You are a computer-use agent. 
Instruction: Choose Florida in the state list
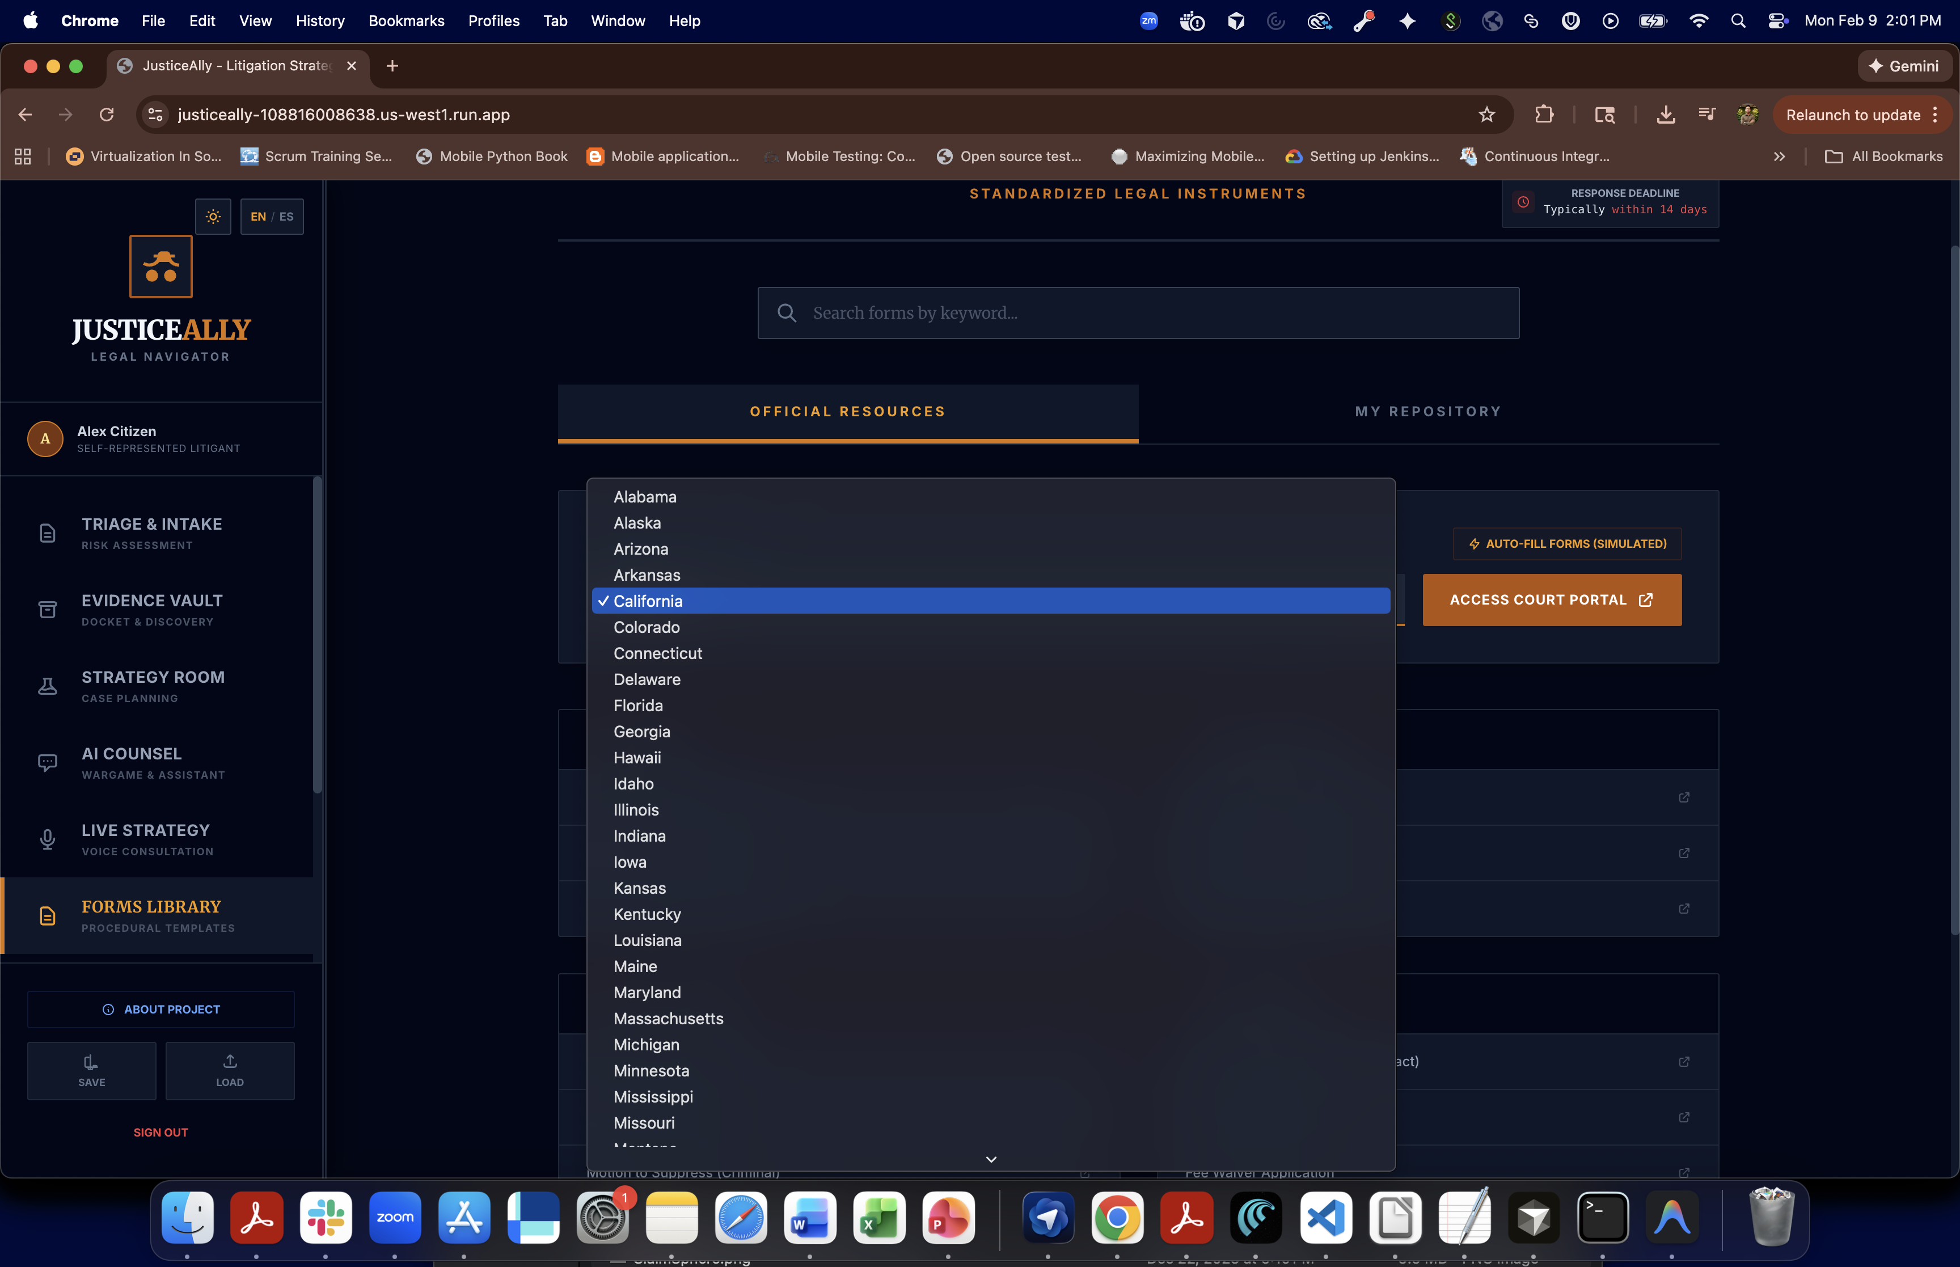click(637, 705)
